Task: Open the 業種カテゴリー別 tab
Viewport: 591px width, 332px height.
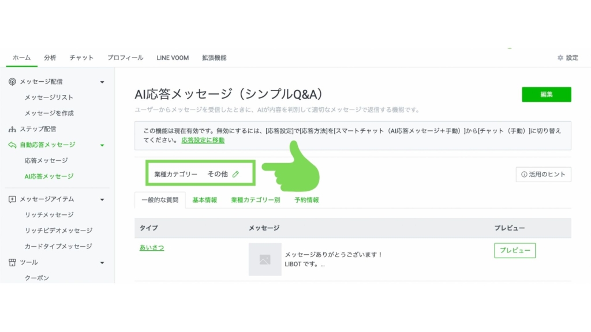Action: pyautogui.click(x=255, y=200)
